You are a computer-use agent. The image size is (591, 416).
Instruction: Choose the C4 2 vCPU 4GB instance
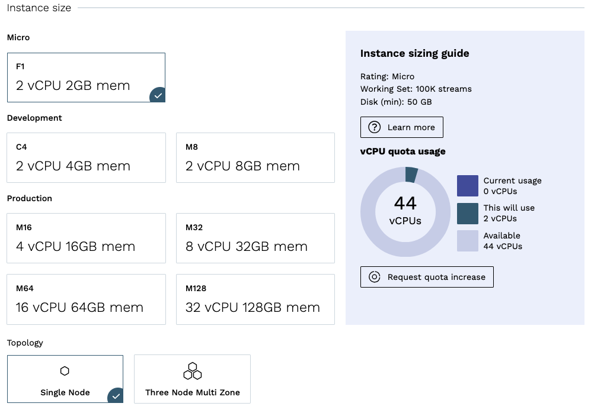tap(86, 158)
